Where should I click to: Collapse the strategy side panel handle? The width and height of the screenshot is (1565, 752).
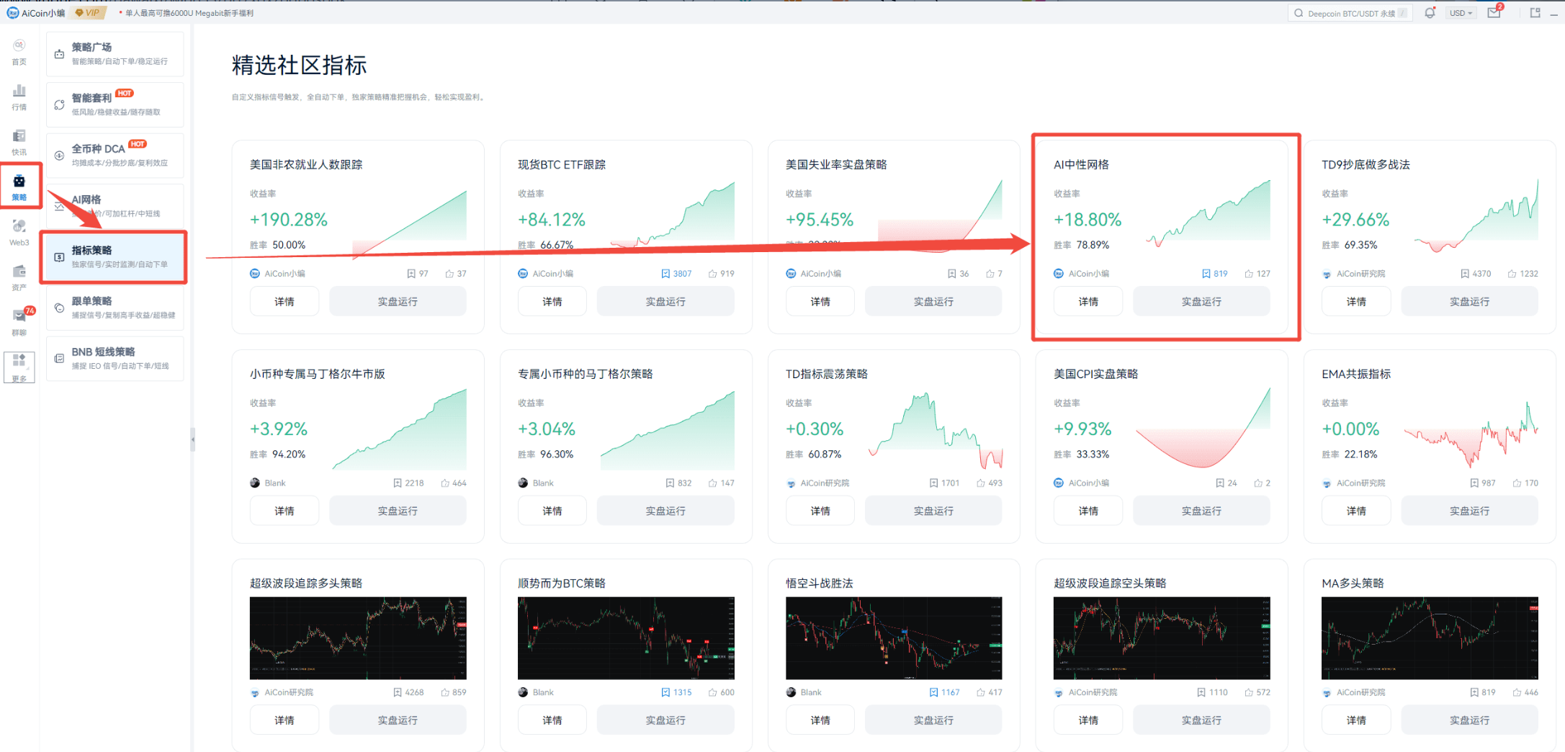tap(192, 439)
